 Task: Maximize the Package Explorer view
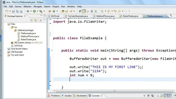tap(45, 16)
